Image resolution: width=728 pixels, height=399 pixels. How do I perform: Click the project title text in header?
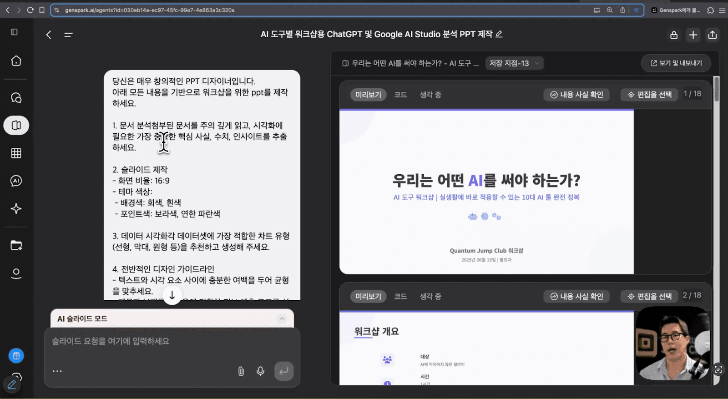coord(376,34)
